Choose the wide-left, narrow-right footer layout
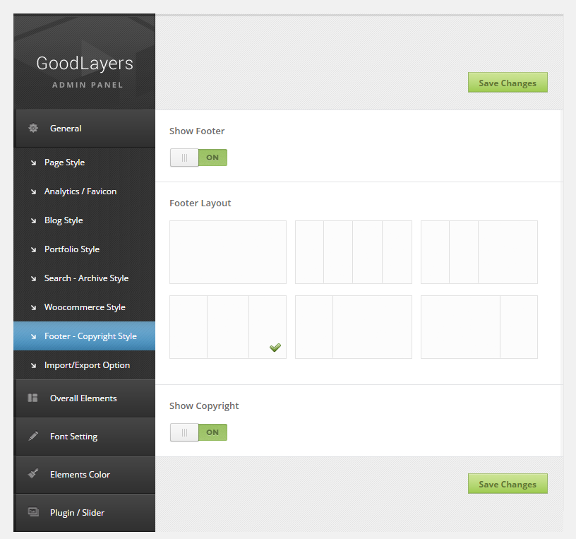The width and height of the screenshot is (576, 539). click(479, 327)
